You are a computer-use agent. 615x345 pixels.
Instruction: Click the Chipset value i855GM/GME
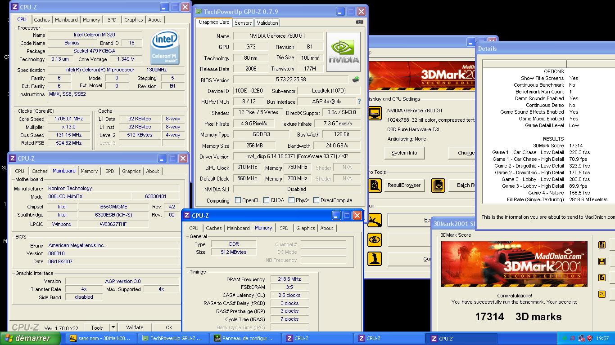tap(113, 207)
